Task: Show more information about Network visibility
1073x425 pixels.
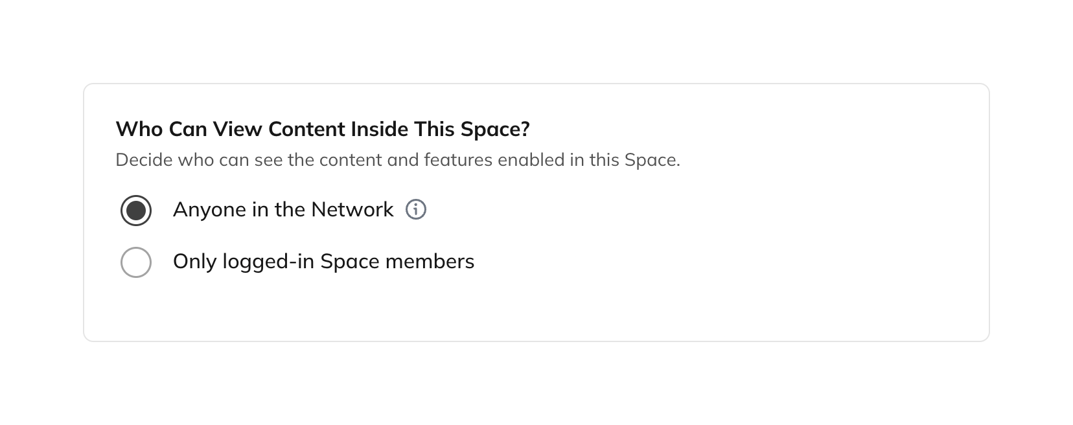Action: (416, 210)
